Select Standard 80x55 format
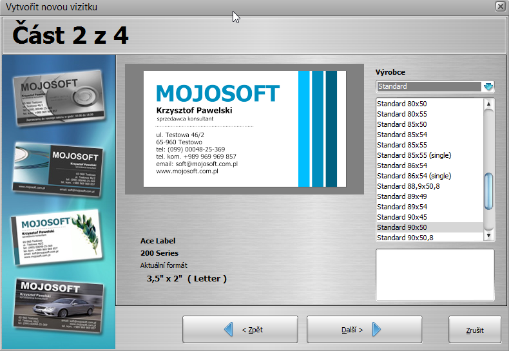509x351 pixels. tap(430, 114)
